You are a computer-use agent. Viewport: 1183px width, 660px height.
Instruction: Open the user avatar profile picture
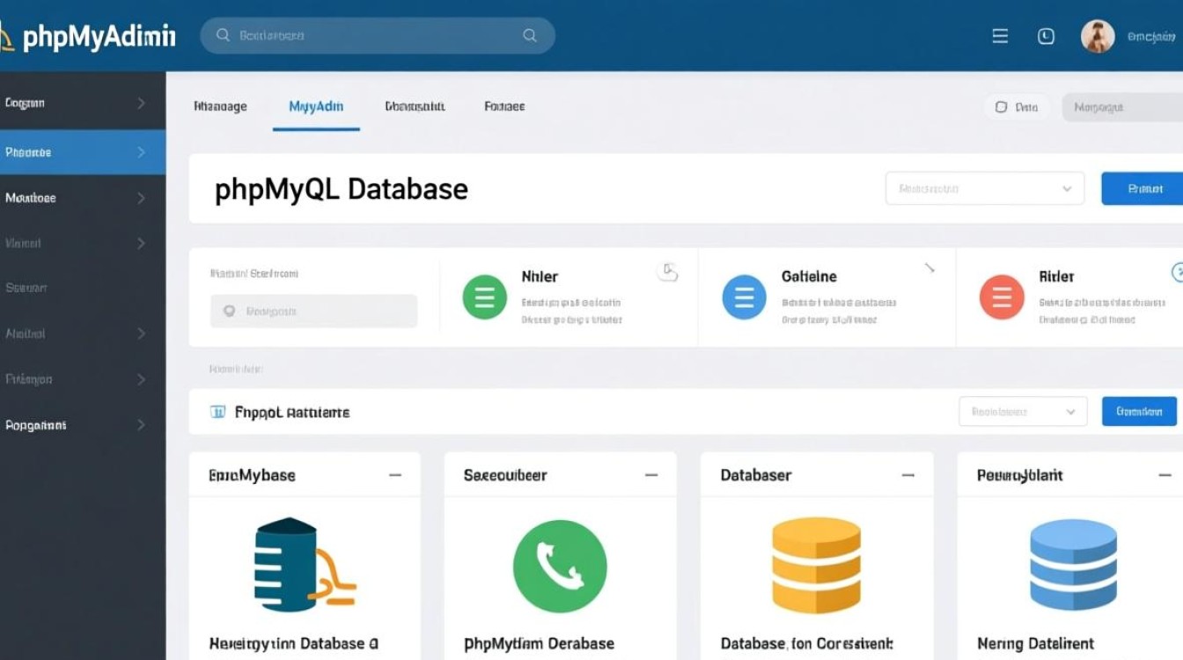[1098, 36]
